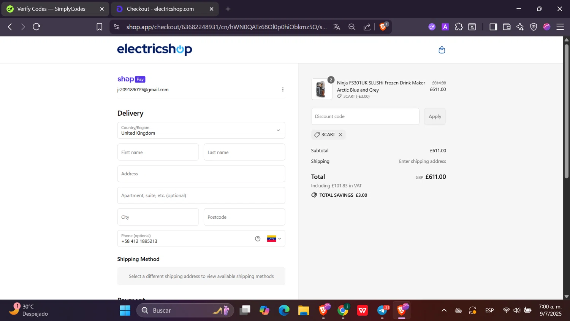
Task: Click the email jr209189019@gmail.com
Action: 143,90
